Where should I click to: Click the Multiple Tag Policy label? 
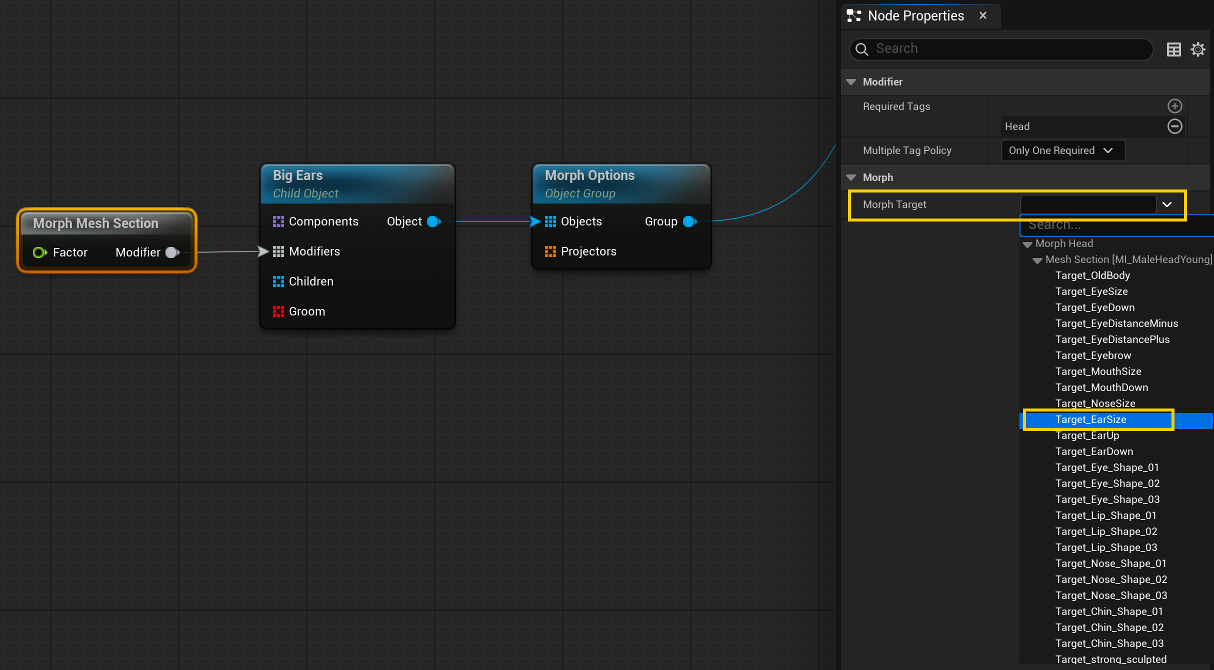pos(907,150)
